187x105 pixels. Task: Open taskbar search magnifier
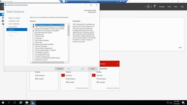[9, 102]
